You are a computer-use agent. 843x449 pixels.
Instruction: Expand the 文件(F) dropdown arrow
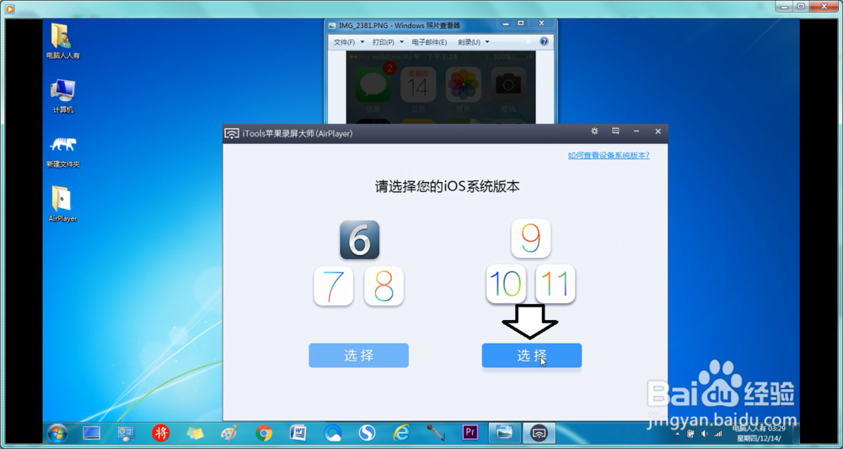(362, 42)
